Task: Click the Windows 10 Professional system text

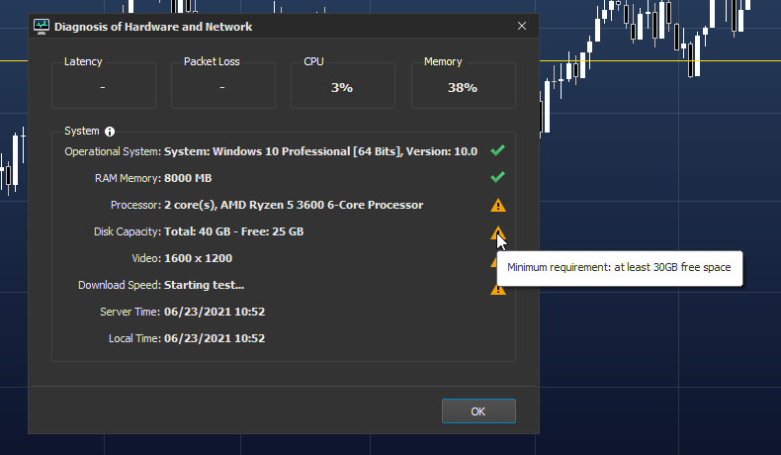Action: pos(320,151)
